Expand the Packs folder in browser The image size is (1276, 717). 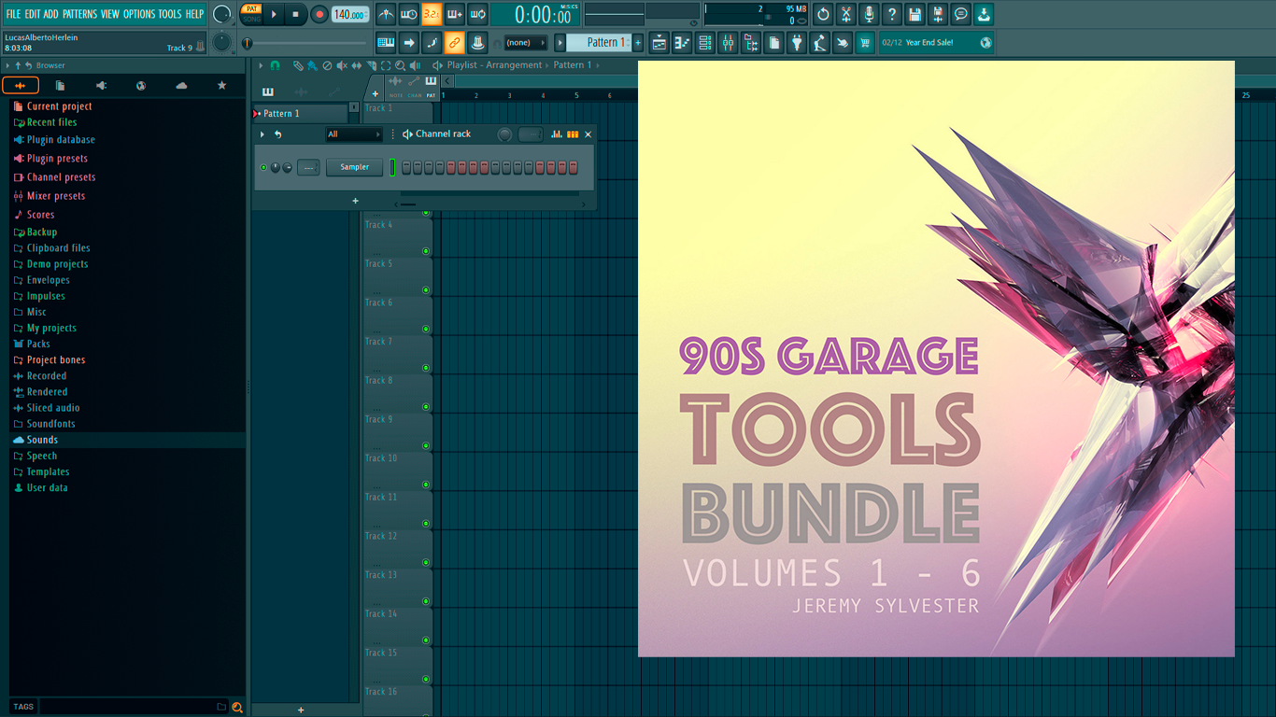coord(38,344)
